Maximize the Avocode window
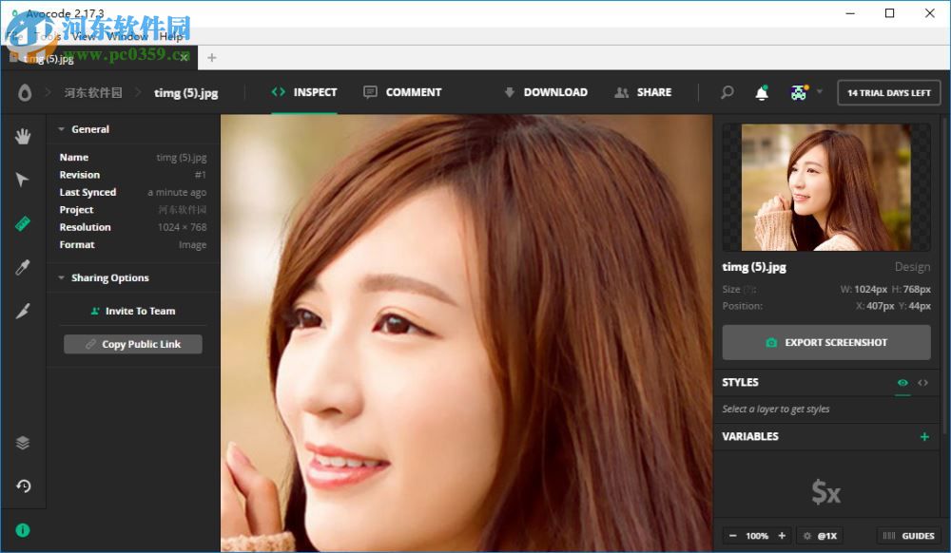The height and width of the screenshot is (553, 951). coord(890,12)
